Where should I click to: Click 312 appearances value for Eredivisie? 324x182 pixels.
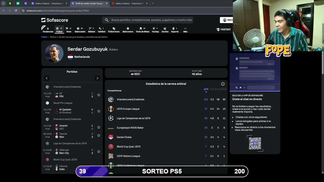point(206,99)
